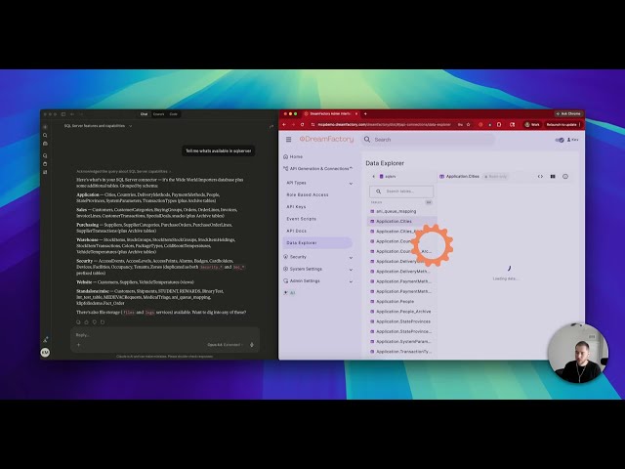Click microphone icon in Claude reply box
The width and height of the screenshot is (625, 469).
click(252, 345)
